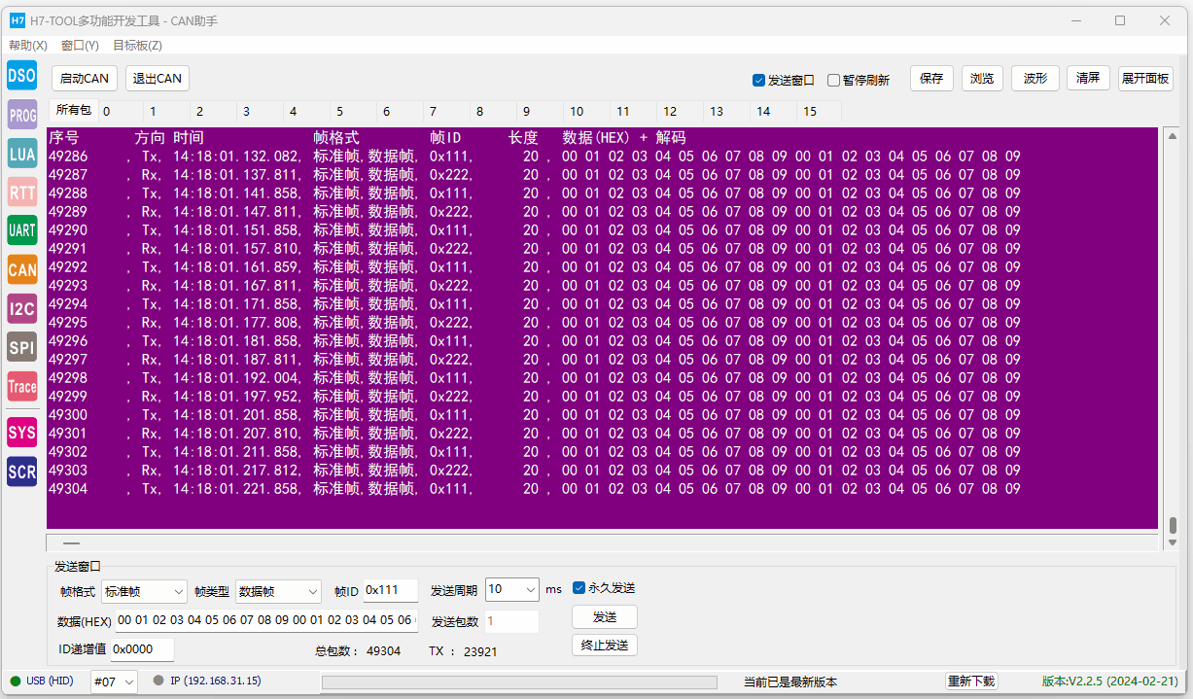Open the SPI tool sidebar icon

coord(21,347)
